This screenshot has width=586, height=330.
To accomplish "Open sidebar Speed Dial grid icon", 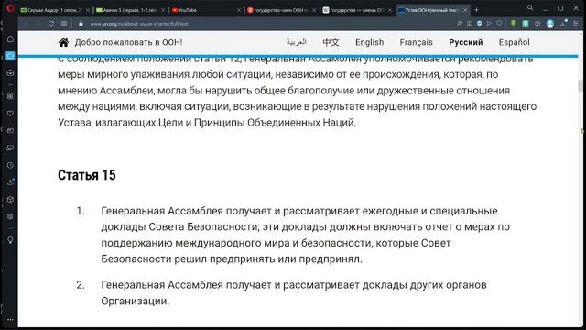I will point(10,96).
